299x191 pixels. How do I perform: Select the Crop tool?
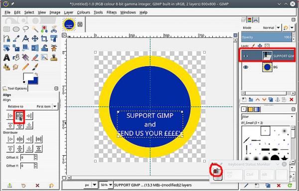tap(44, 39)
